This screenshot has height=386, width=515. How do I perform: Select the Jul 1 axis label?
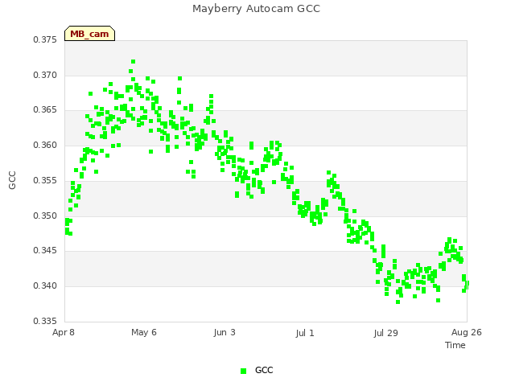coord(305,333)
